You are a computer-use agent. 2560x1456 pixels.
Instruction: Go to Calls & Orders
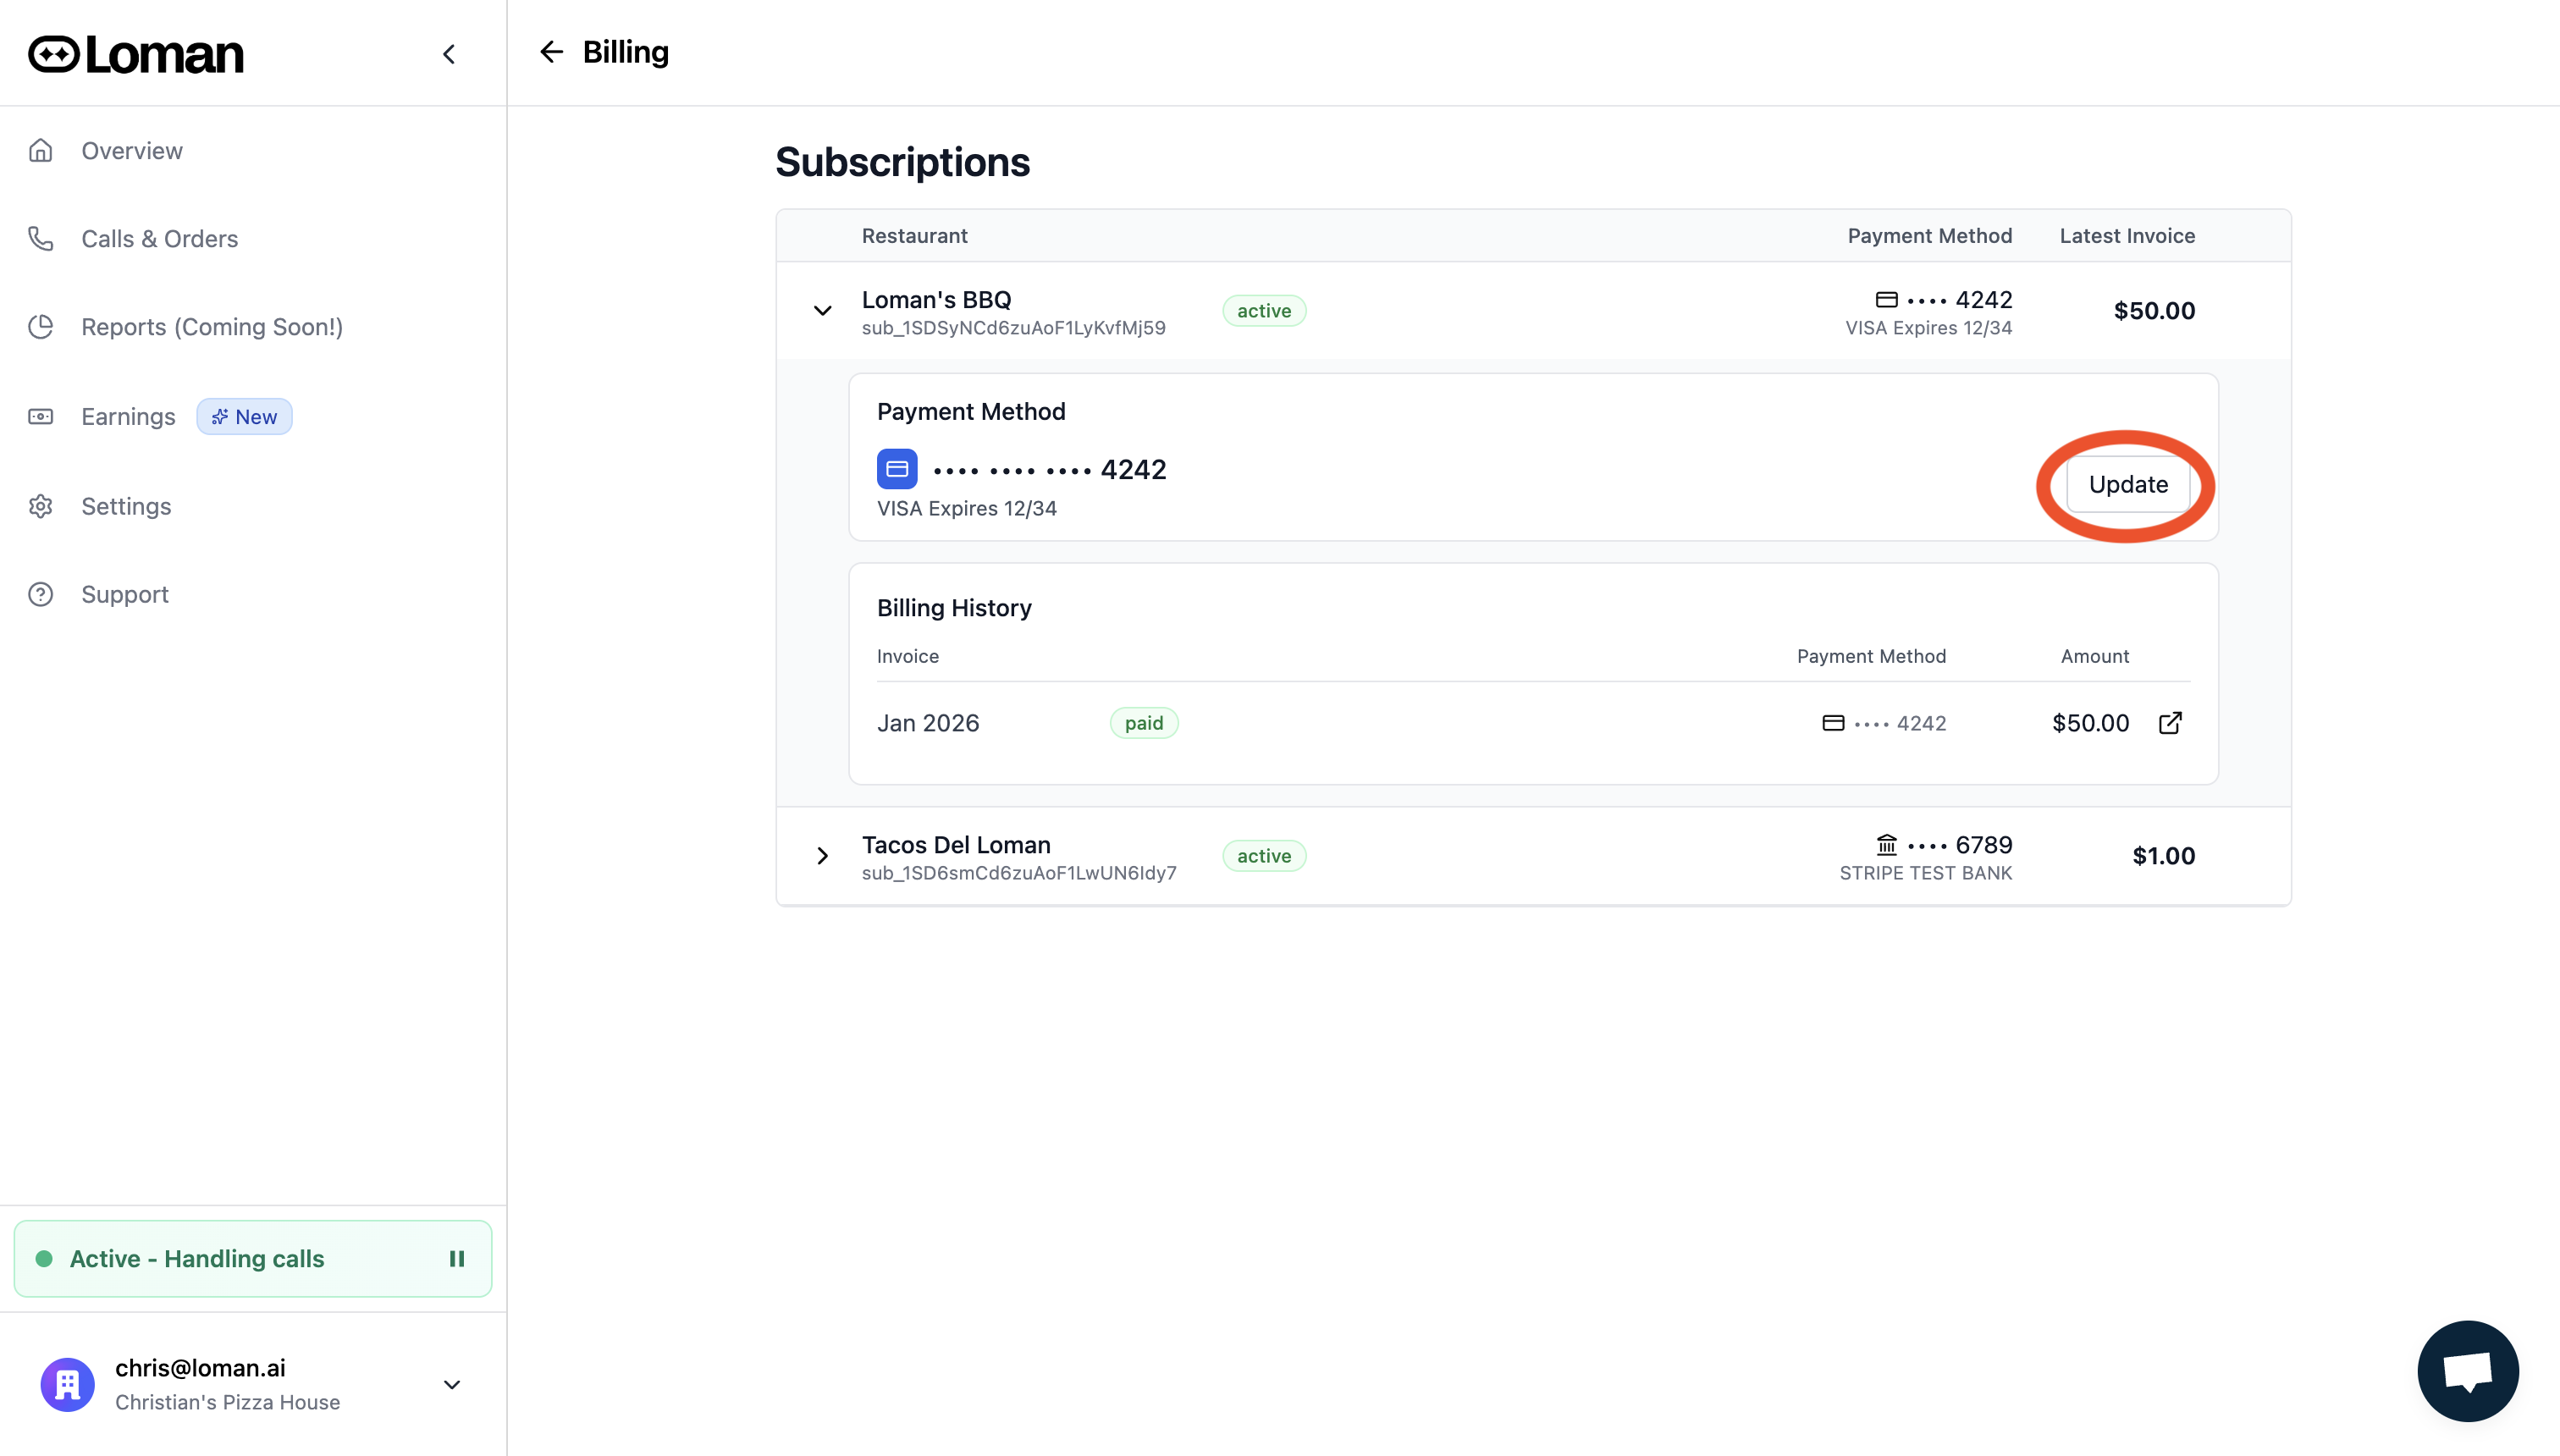click(159, 239)
